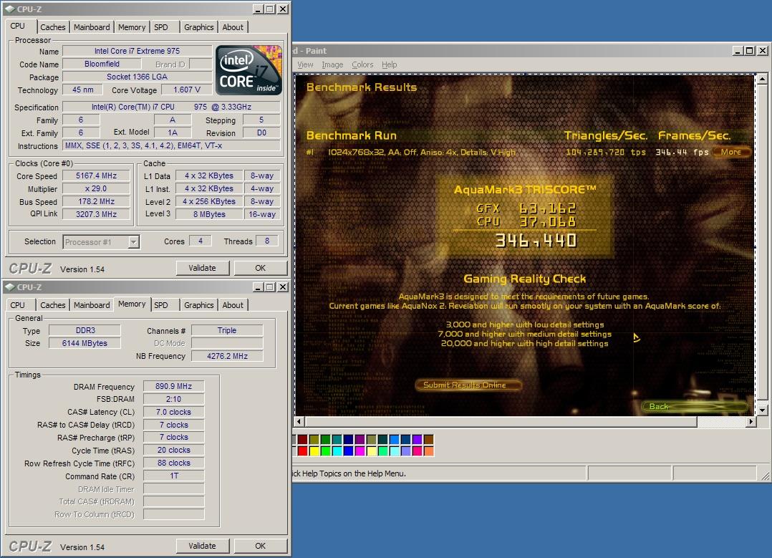The height and width of the screenshot is (558, 772).
Task: Click the Row Refresh Cycle Time '88 clocks'
Action: 174,463
